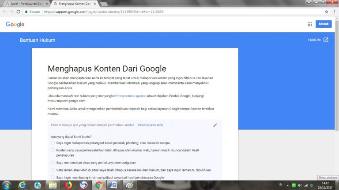
Task: Click the Masuk sign-in button
Action: pos(324,24)
